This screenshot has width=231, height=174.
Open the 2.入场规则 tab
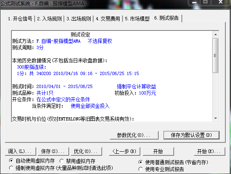point(49,19)
